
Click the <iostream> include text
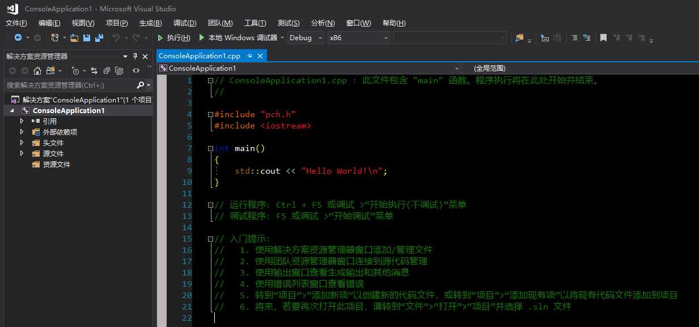coord(286,126)
